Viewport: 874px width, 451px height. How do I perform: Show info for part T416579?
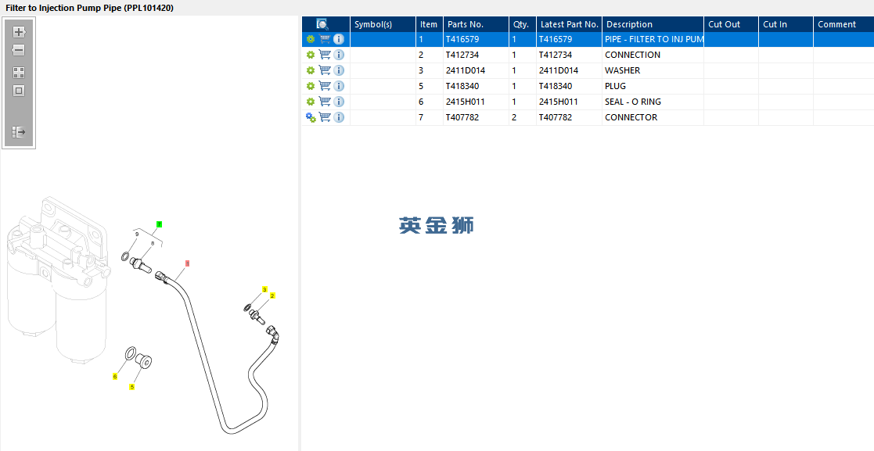click(x=339, y=39)
